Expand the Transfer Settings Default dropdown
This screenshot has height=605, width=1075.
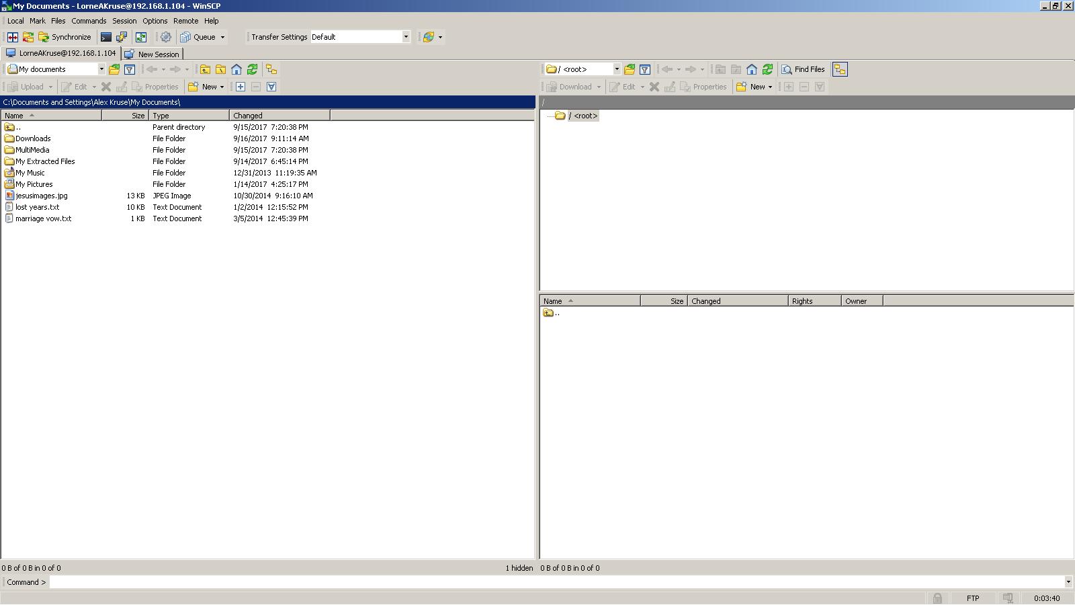coord(406,37)
